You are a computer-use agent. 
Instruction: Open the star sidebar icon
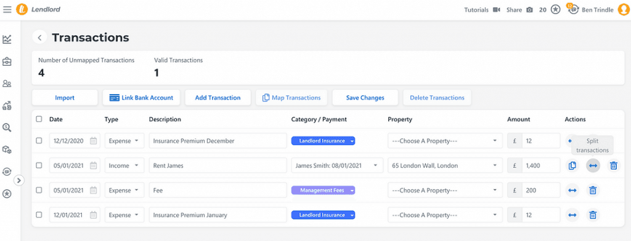(x=7, y=194)
